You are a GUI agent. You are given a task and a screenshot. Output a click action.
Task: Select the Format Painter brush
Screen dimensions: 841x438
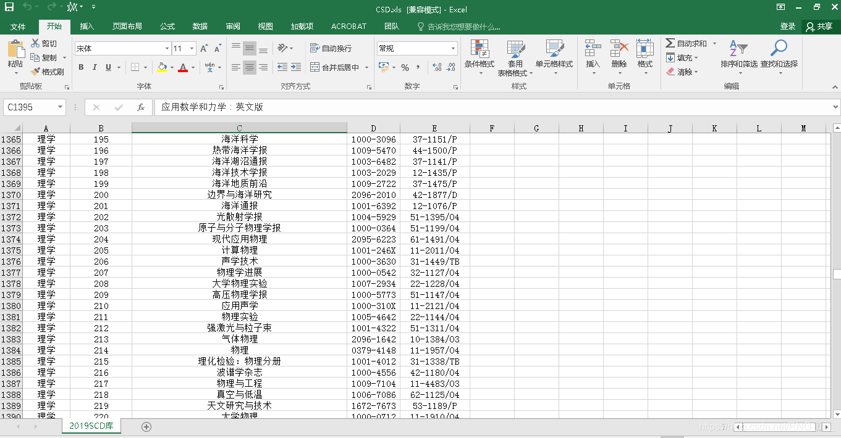[36, 72]
